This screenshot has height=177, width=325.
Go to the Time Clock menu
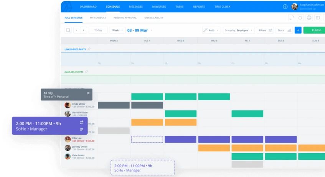(x=222, y=7)
